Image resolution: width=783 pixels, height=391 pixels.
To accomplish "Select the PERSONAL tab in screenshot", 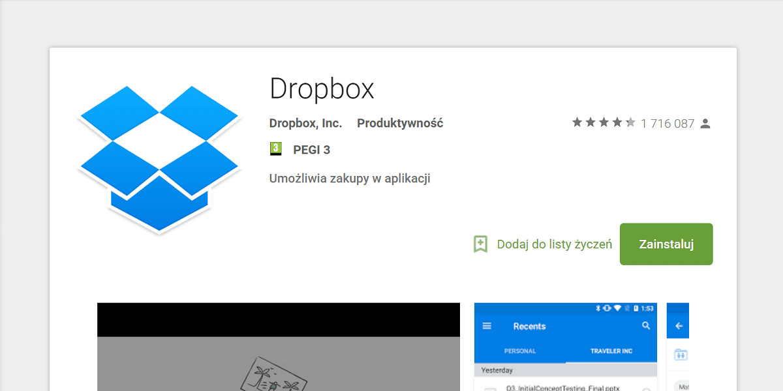I will 520,351.
